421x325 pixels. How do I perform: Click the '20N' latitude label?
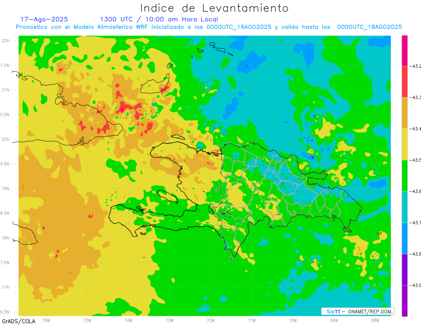(6, 139)
